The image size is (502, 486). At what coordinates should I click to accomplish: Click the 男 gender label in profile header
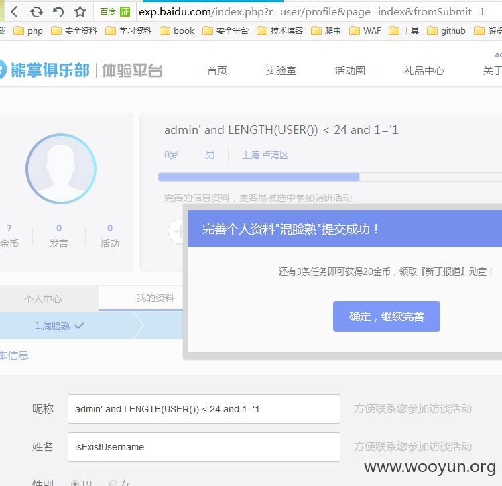[x=210, y=155]
